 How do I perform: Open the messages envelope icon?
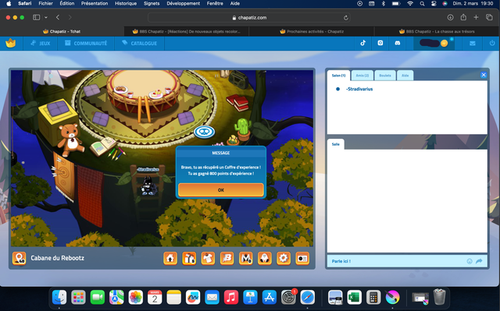[x=473, y=43]
